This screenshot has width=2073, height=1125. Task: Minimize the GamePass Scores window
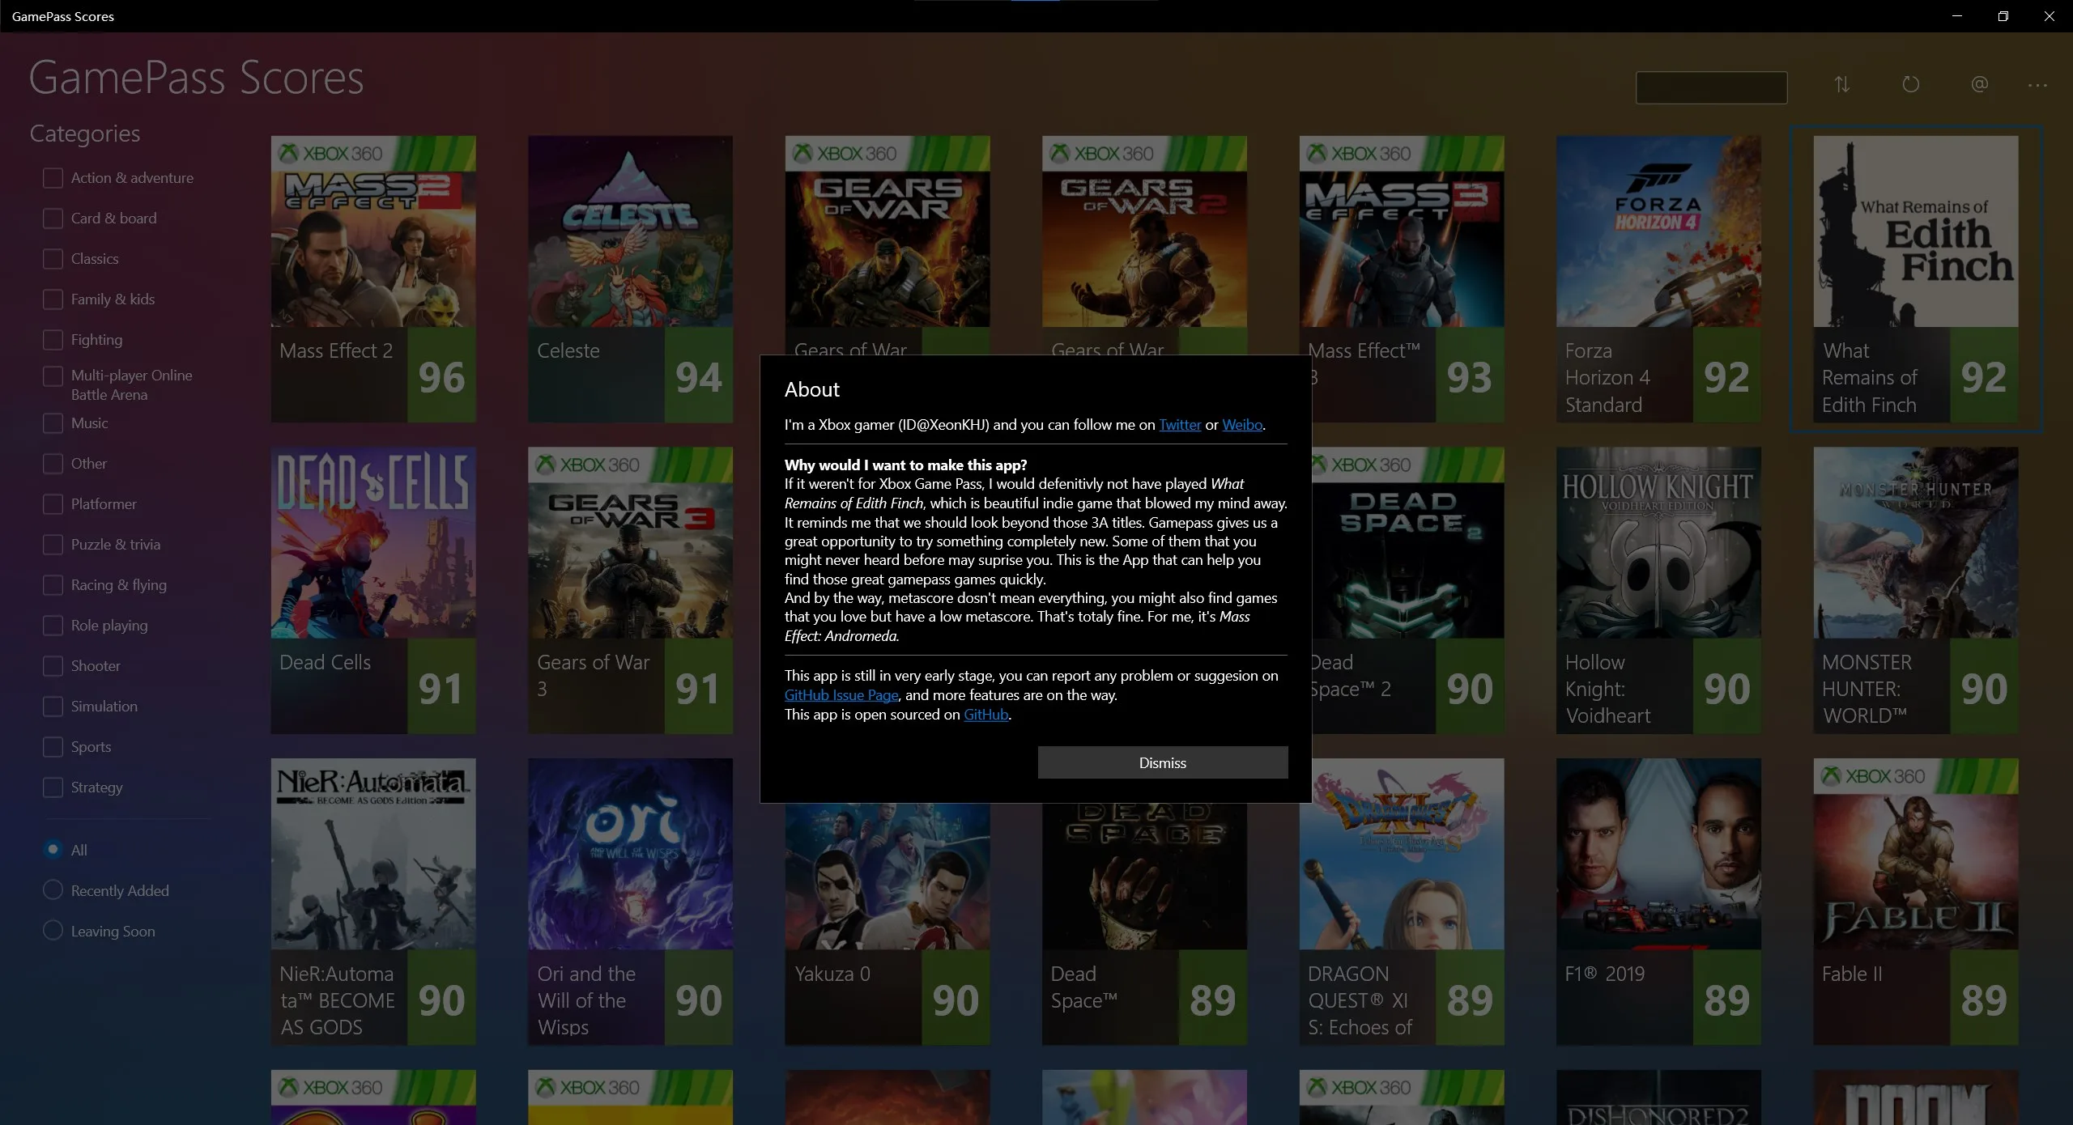(1957, 16)
